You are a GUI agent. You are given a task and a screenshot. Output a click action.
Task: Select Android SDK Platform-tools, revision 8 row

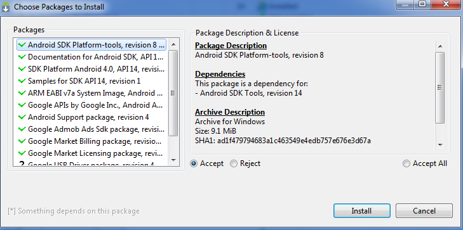point(91,45)
